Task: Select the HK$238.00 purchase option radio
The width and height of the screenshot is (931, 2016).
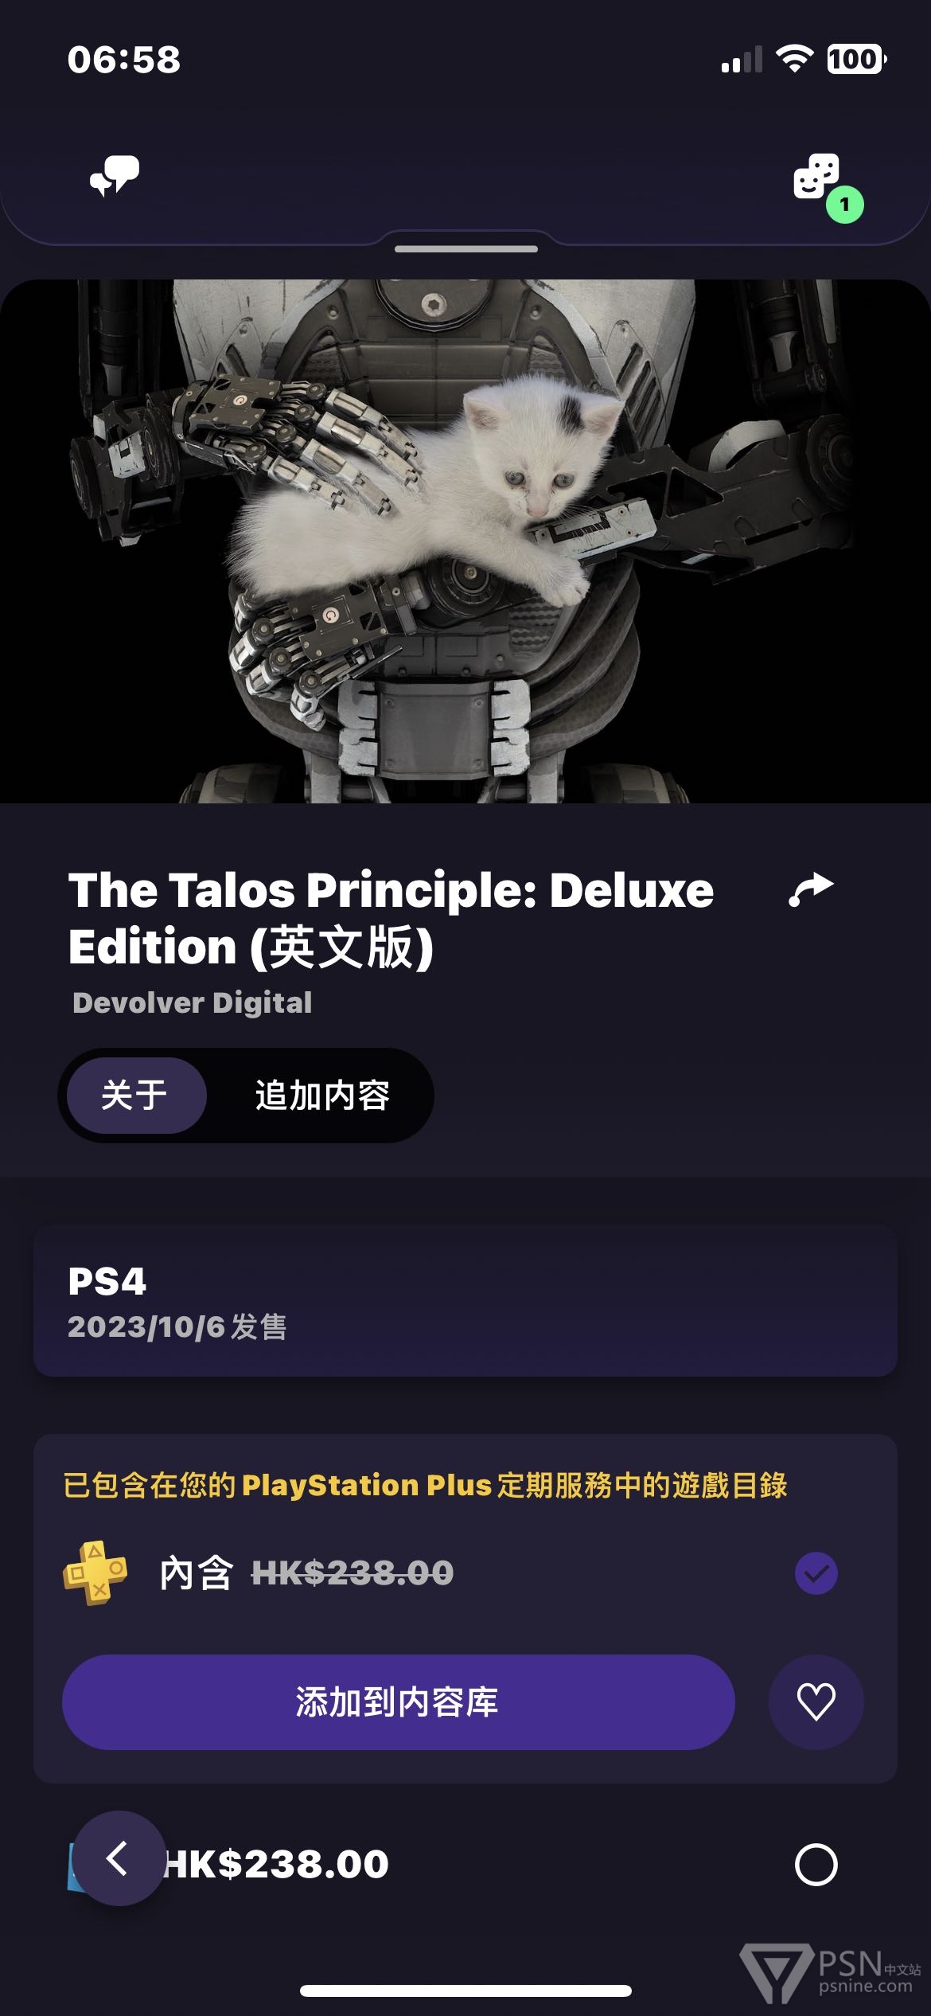Action: (816, 1864)
